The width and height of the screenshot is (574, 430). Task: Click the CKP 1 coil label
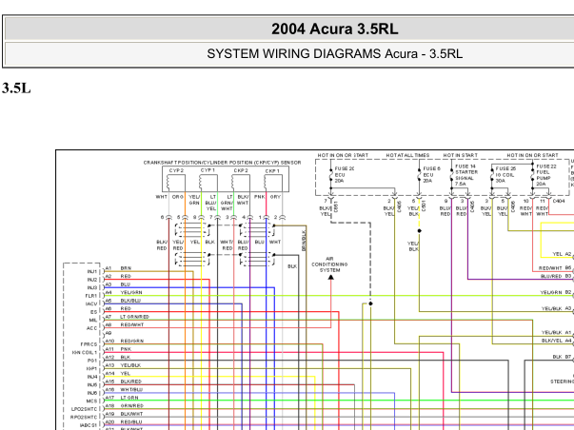pyautogui.click(x=272, y=171)
